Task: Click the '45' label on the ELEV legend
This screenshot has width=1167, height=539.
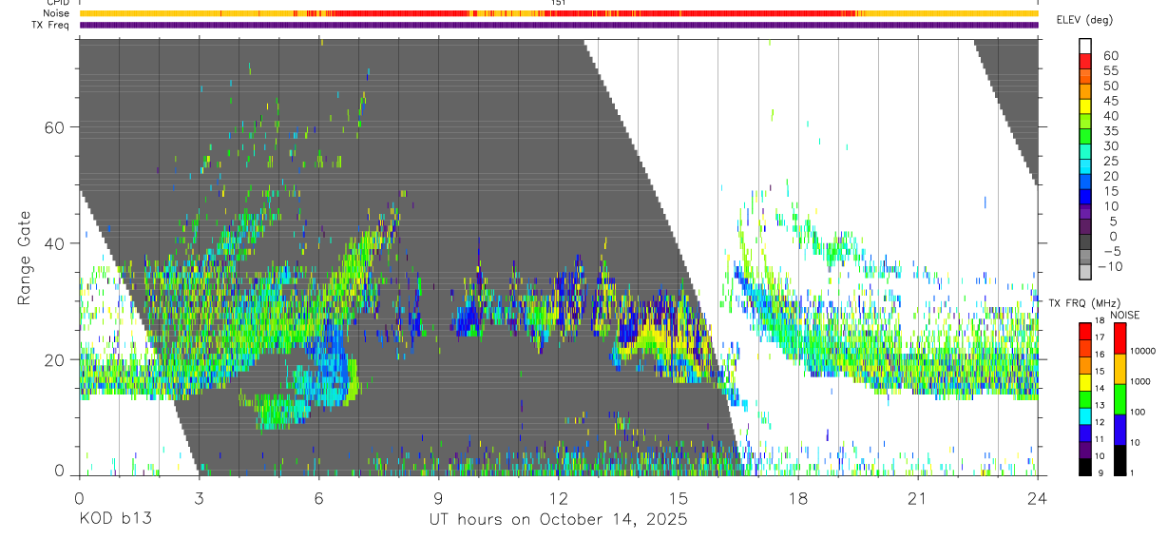Action: [x=1111, y=101]
